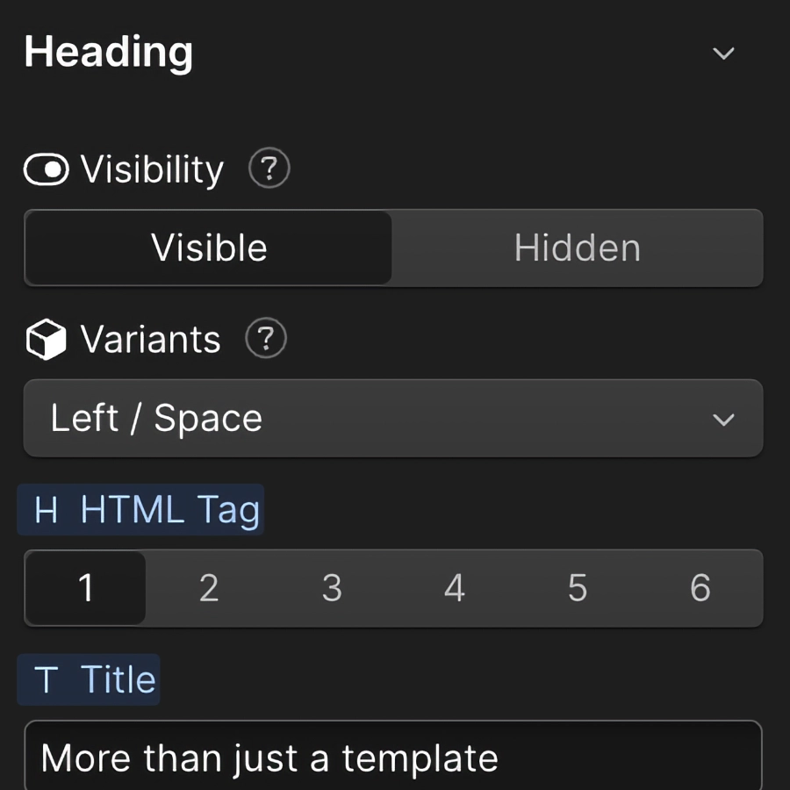Select the Visible option
Image resolution: width=790 pixels, height=790 pixels.
208,248
